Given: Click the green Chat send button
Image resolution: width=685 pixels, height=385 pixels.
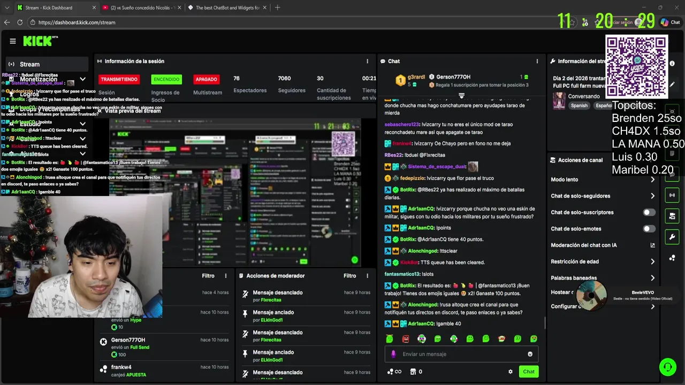Looking at the screenshot, I should point(529,372).
